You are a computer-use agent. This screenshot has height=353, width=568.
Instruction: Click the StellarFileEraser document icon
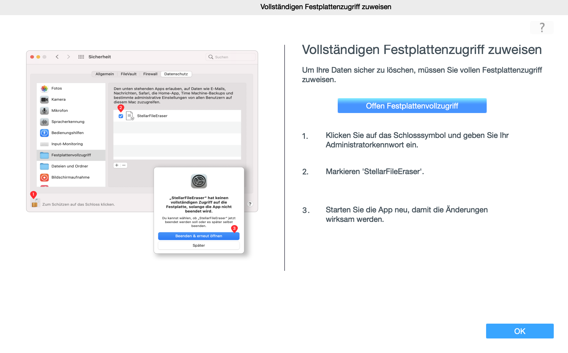pyautogui.click(x=130, y=116)
